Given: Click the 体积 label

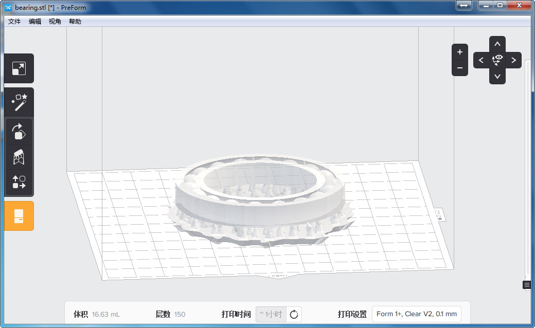Looking at the screenshot, I should [x=81, y=314].
